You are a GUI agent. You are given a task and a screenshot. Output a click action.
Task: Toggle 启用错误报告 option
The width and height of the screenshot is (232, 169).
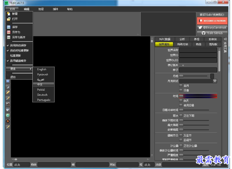(x=19, y=61)
